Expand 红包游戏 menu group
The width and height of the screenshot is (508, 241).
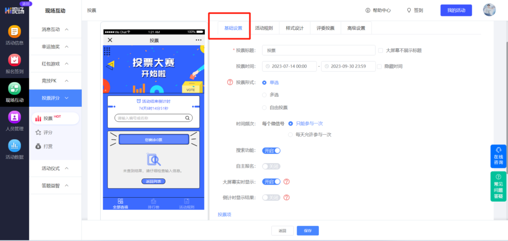pyautogui.click(x=56, y=64)
